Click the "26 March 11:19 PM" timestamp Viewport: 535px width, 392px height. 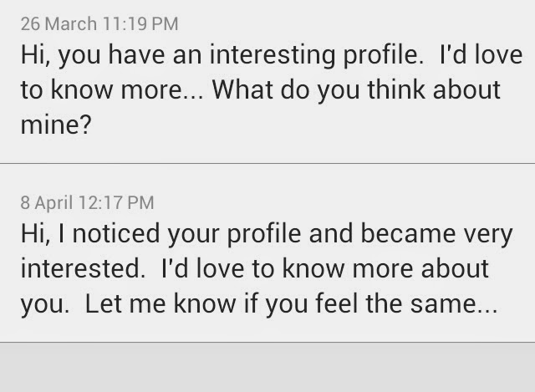click(x=99, y=24)
